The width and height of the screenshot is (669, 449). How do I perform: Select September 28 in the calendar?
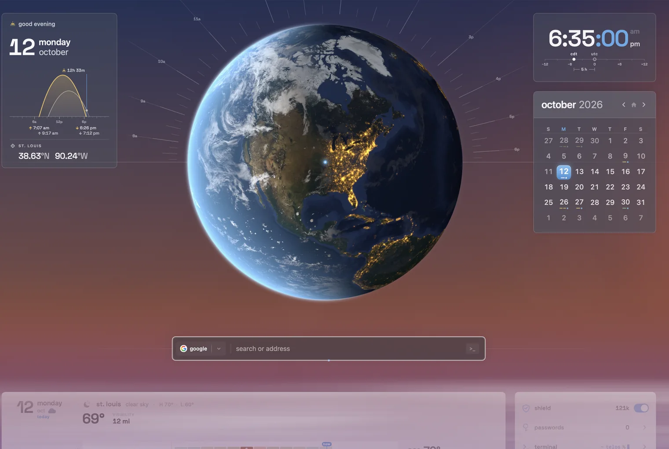564,140
